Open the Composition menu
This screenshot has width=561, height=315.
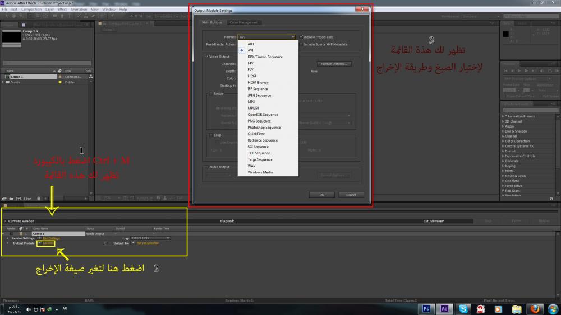pos(31,10)
